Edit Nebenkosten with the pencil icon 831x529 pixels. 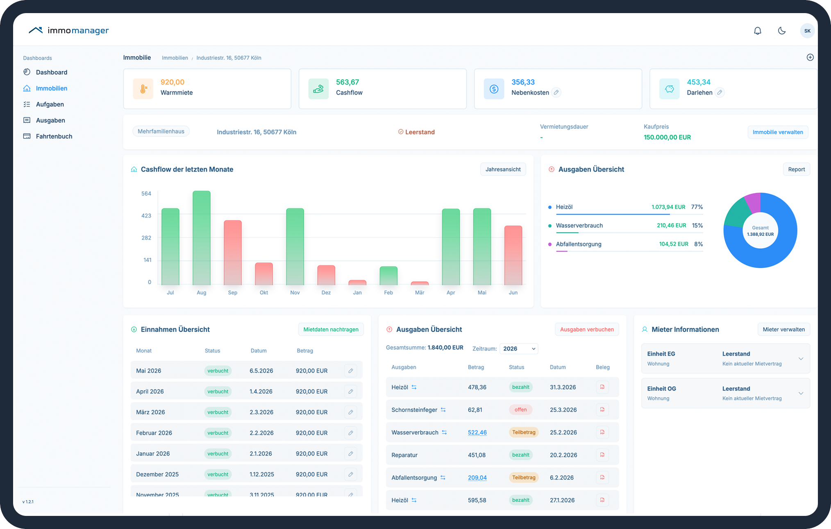click(x=556, y=93)
